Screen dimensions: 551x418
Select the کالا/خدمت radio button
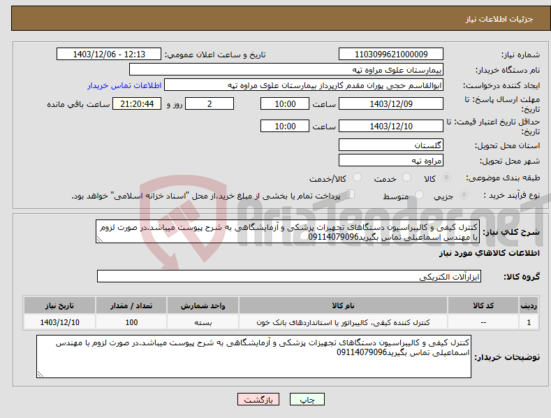(x=357, y=178)
